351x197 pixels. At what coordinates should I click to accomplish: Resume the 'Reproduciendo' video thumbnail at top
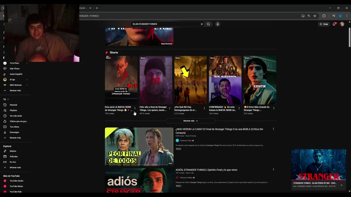point(139,37)
